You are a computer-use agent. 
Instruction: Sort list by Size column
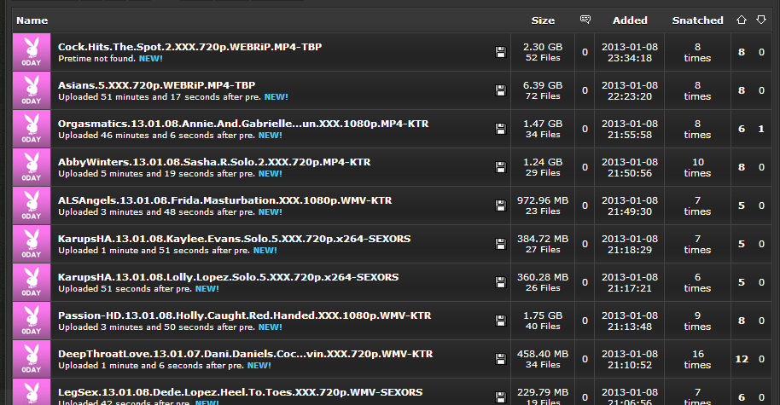click(542, 20)
